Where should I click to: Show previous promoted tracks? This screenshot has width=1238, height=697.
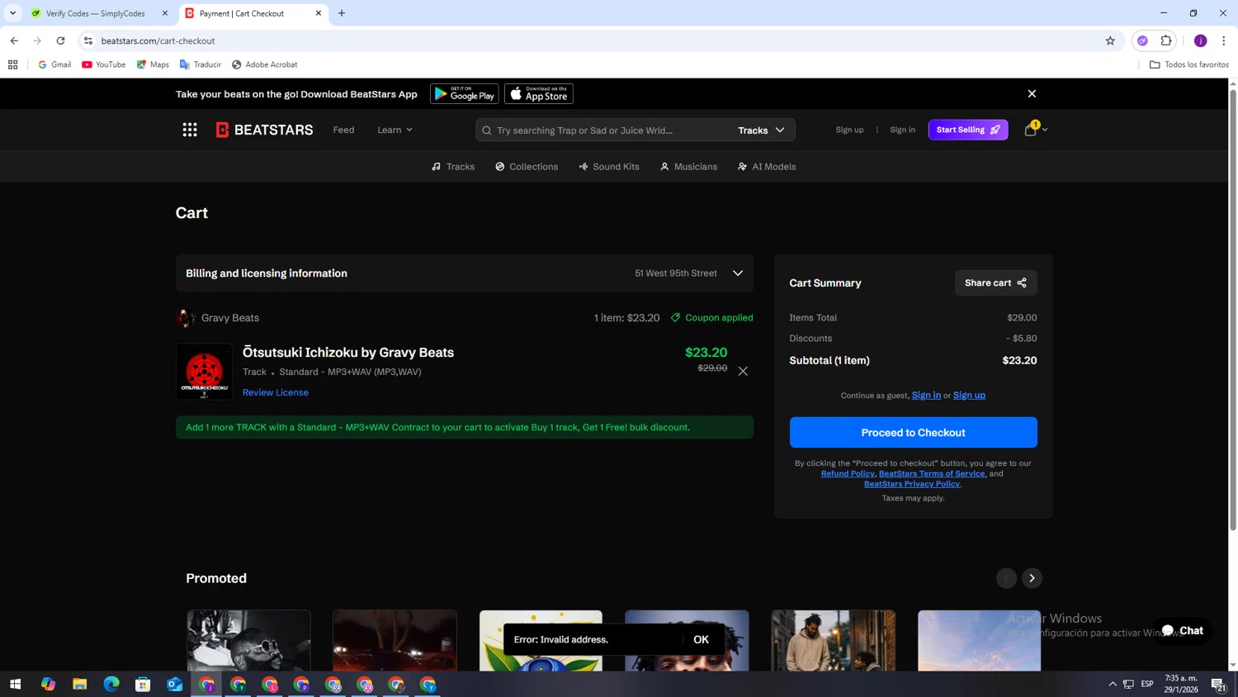(1006, 578)
